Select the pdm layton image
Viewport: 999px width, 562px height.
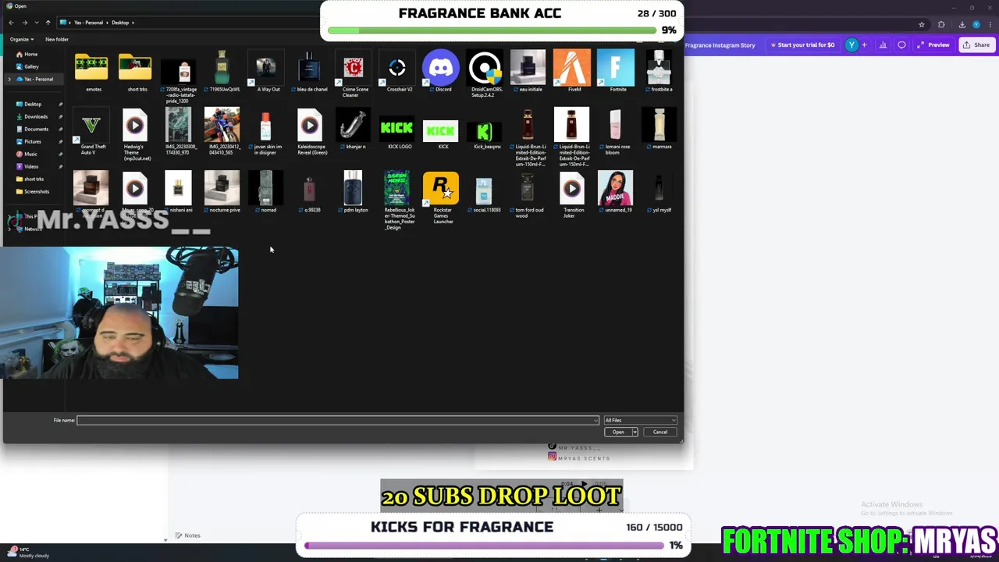(354, 192)
